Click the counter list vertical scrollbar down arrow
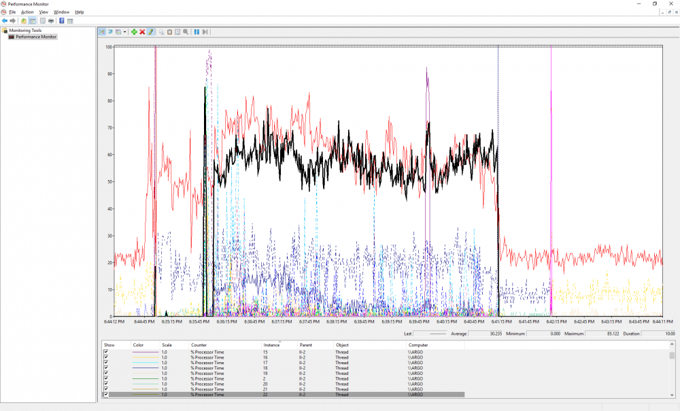Viewport: 680px width, 411px height. click(672, 395)
